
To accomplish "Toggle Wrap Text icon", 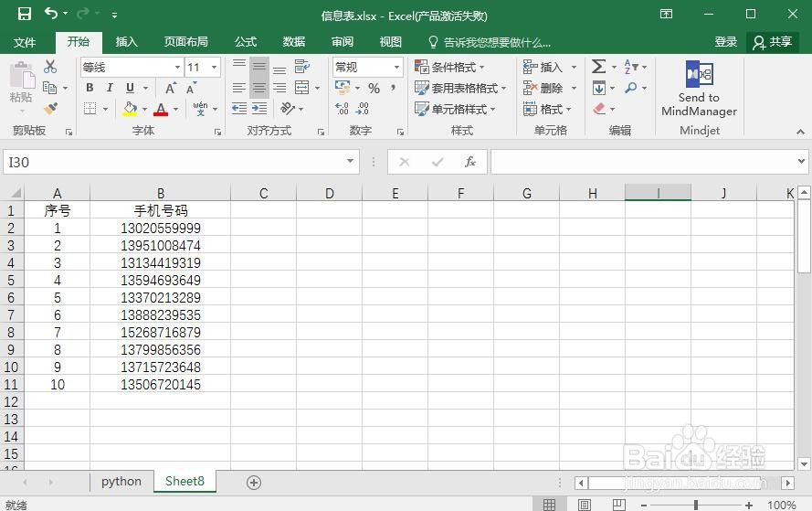I will pyautogui.click(x=302, y=67).
